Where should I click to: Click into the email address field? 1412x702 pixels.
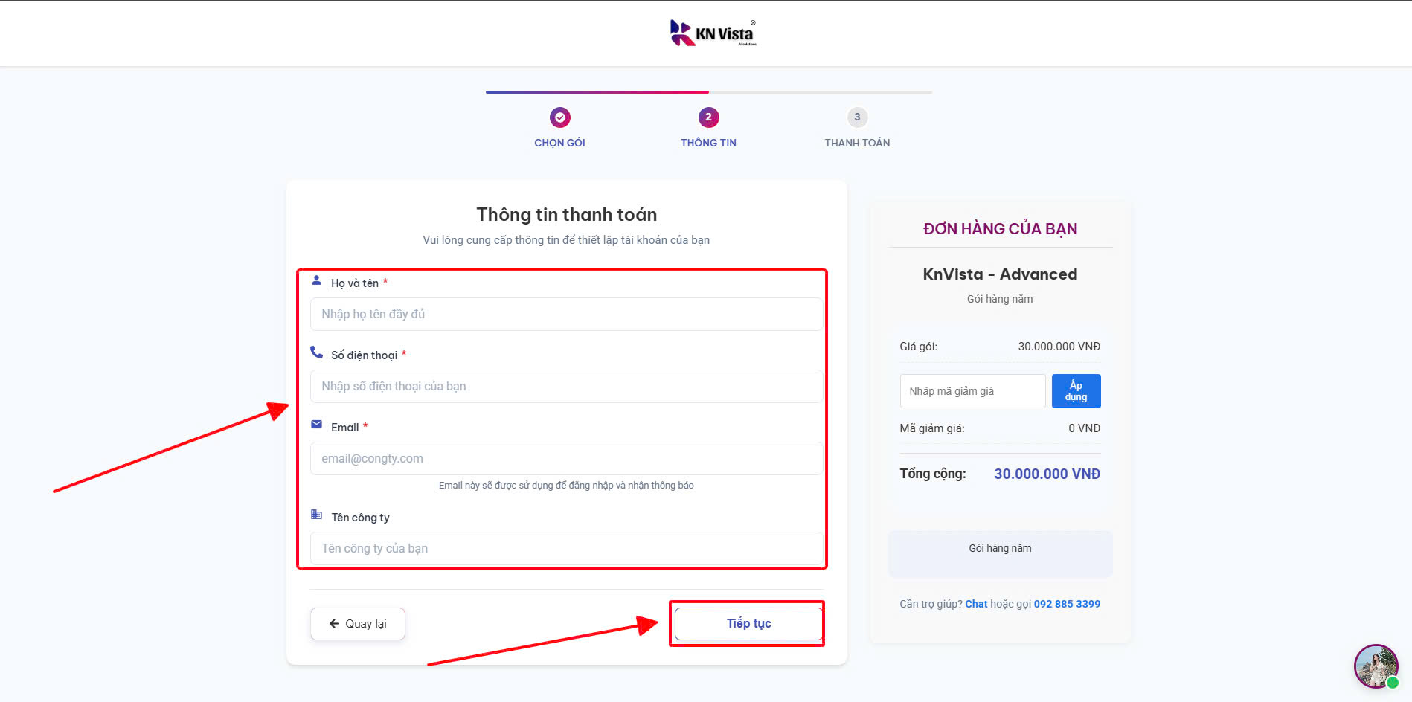pos(566,459)
